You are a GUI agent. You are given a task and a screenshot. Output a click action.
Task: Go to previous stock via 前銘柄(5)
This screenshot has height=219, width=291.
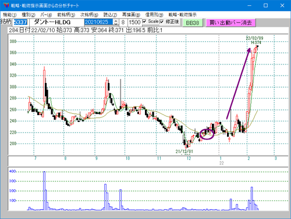pos(66,15)
